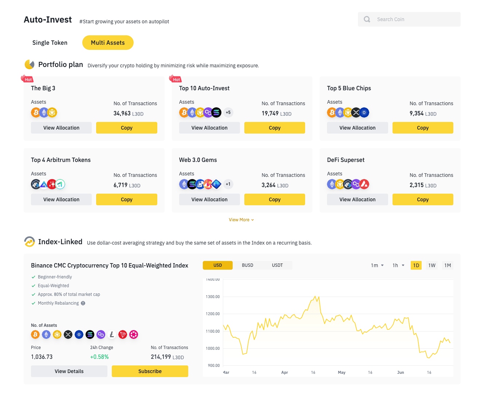This screenshot has width=485, height=404.
Task: Copy The Big 3 portfolio
Action: [127, 128]
